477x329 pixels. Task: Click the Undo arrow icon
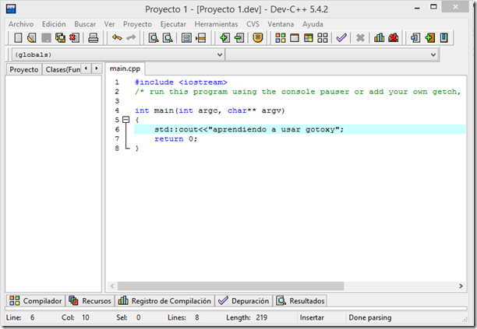[x=116, y=38]
